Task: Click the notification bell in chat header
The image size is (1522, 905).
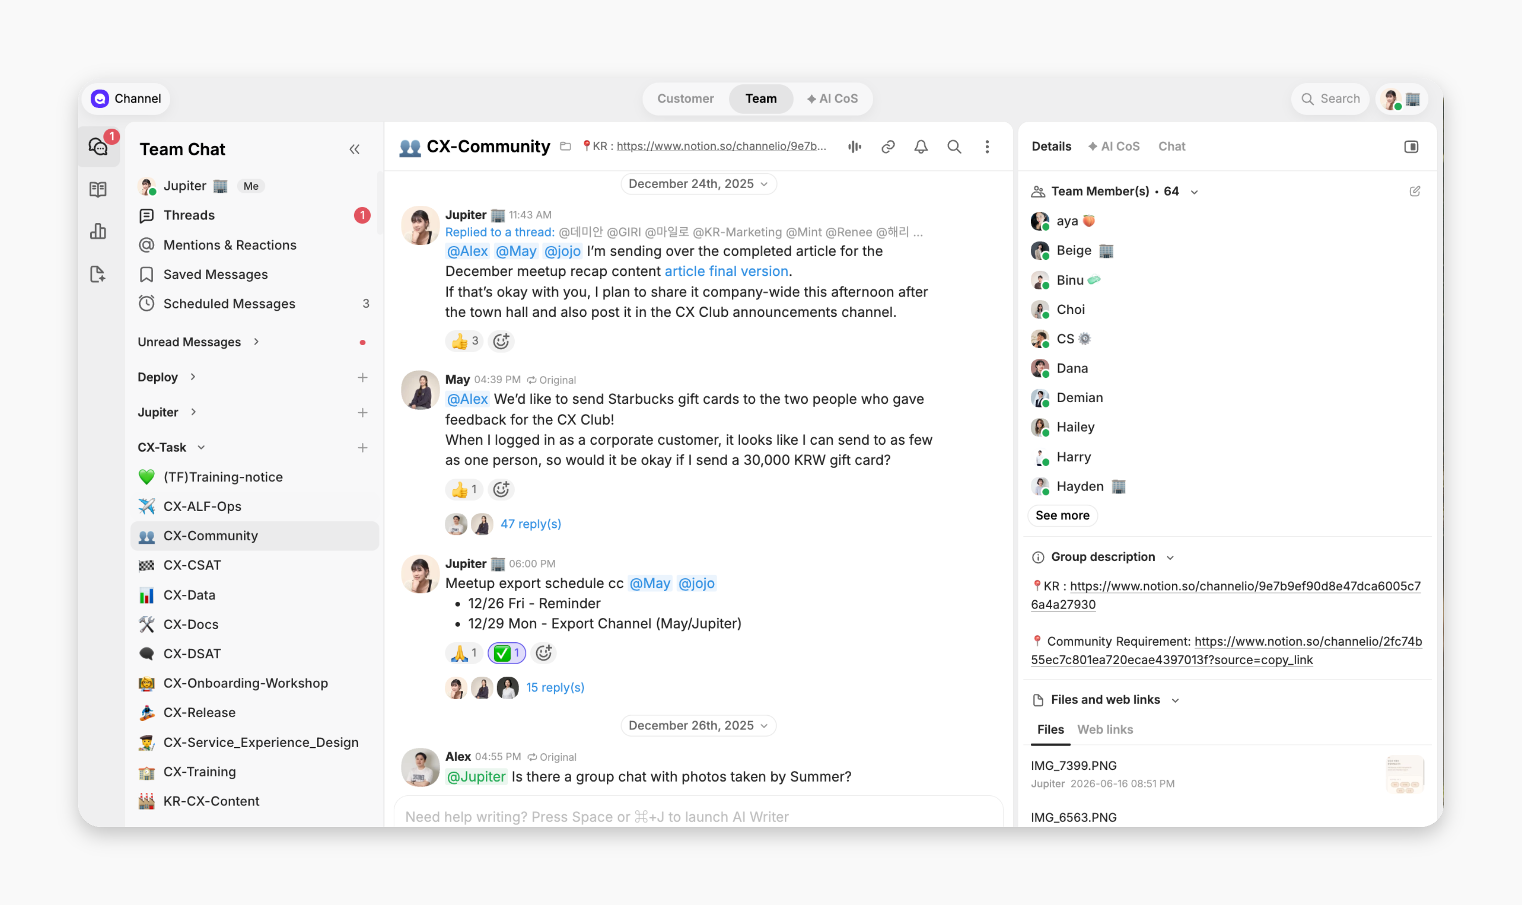Action: pyautogui.click(x=921, y=146)
